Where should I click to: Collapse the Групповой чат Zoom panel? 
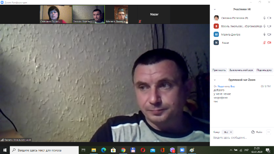[x=215, y=80]
